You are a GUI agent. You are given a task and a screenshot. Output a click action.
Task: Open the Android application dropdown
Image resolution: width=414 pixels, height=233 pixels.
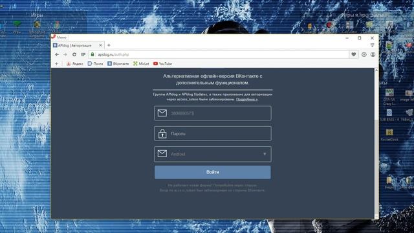[x=213, y=154]
